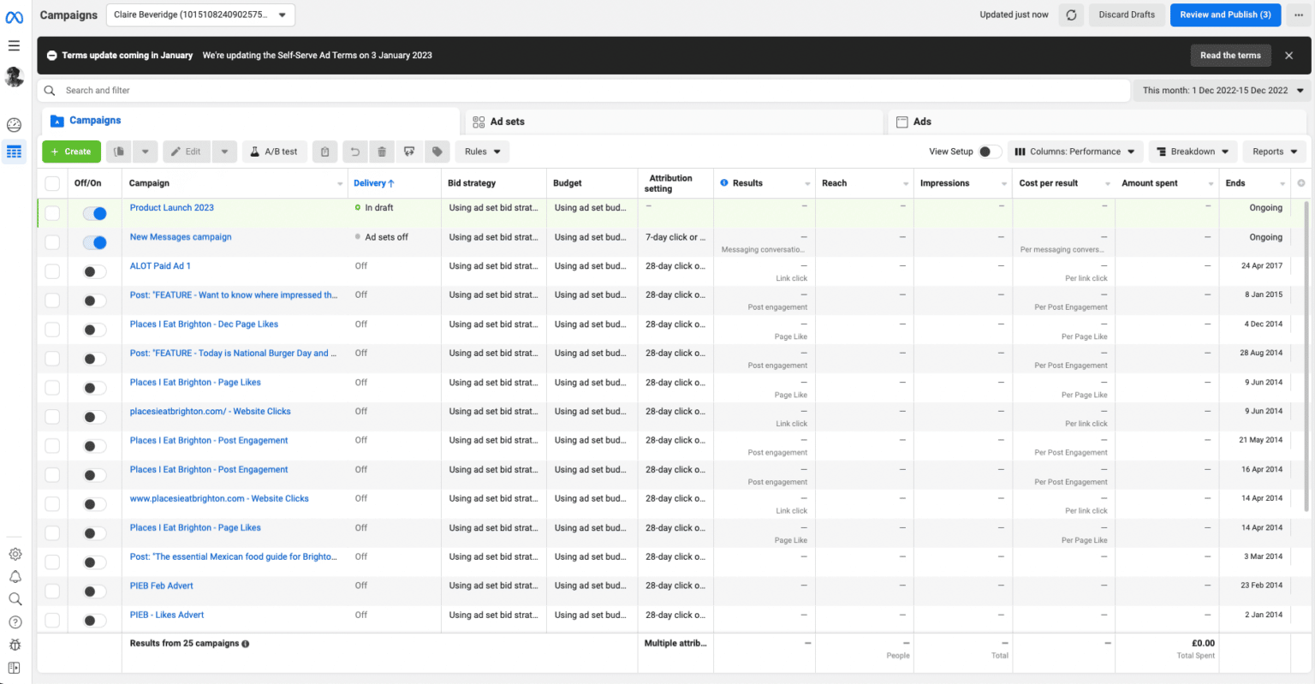The width and height of the screenshot is (1315, 684).
Task: Disable the New Messages campaign toggle
Action: click(94, 242)
